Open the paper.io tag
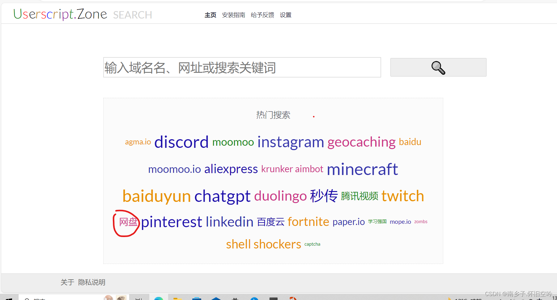Screen dimensions: 557x300 (349, 222)
